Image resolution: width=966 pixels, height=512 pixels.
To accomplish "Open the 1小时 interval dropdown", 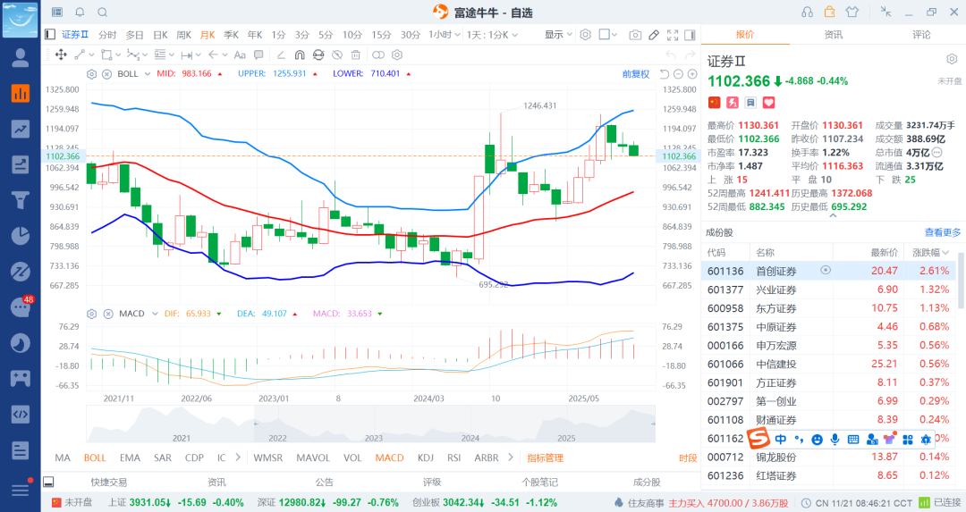I will click(443, 35).
